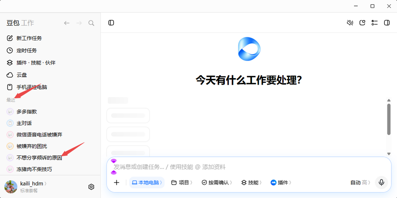Expand the 插件 selector
Screen dimensions: 397x198
tap(281, 182)
